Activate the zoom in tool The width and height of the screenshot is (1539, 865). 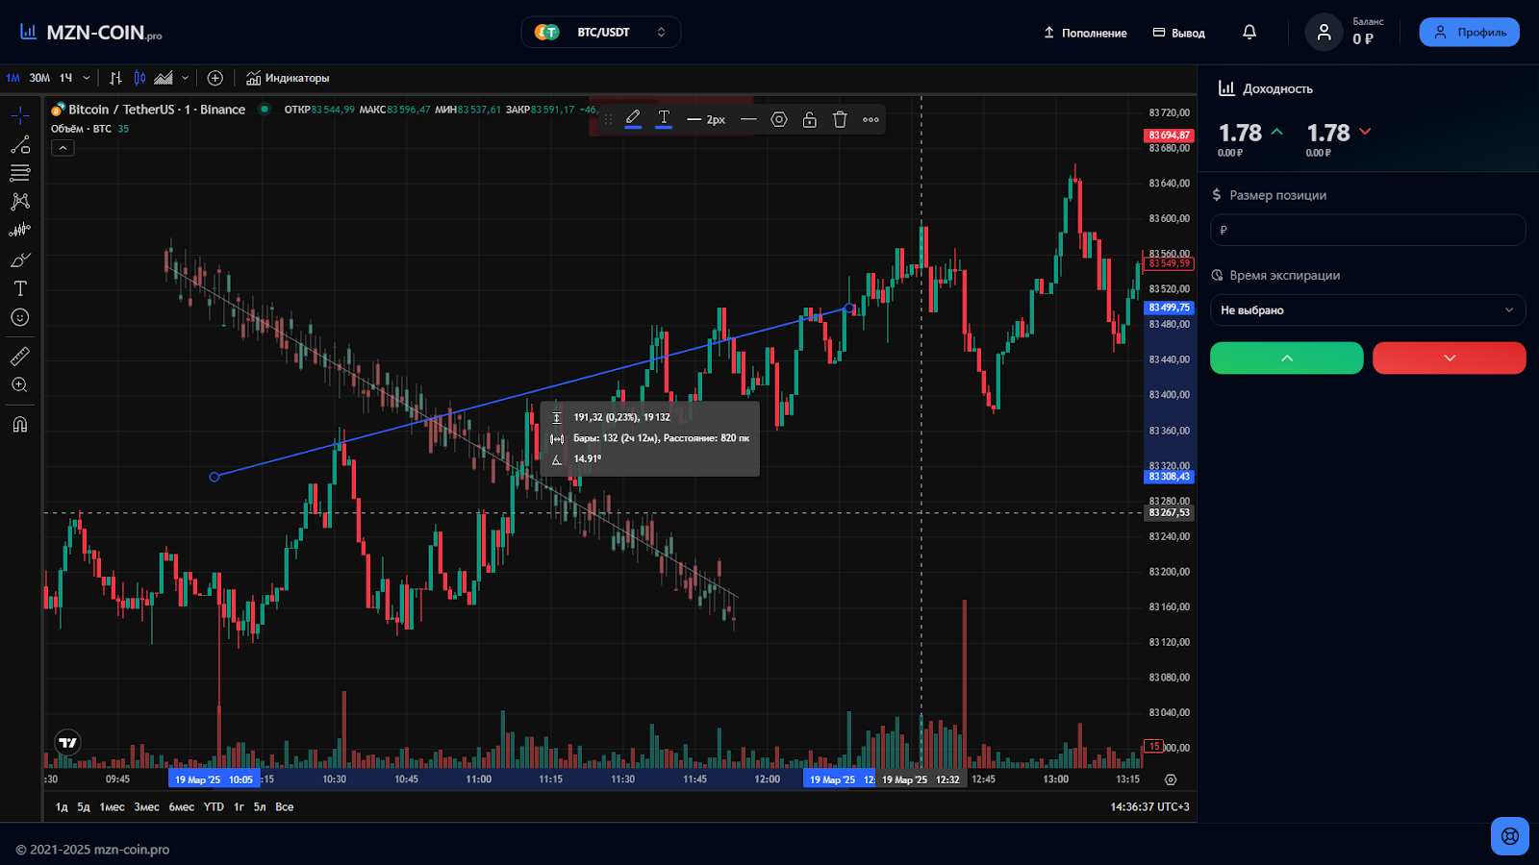(x=20, y=385)
